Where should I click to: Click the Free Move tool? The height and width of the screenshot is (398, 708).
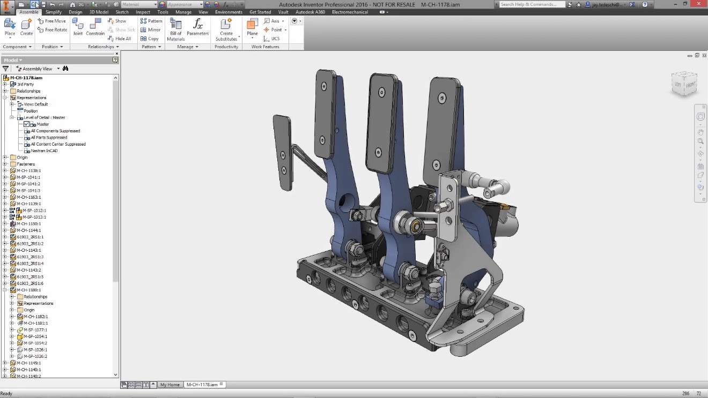[x=52, y=21]
